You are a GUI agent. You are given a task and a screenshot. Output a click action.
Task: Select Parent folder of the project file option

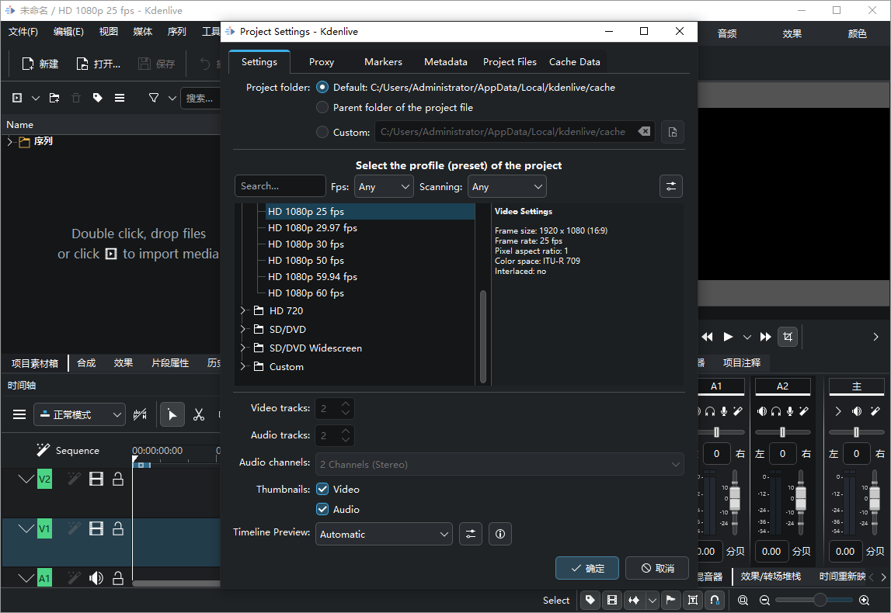pyautogui.click(x=322, y=108)
